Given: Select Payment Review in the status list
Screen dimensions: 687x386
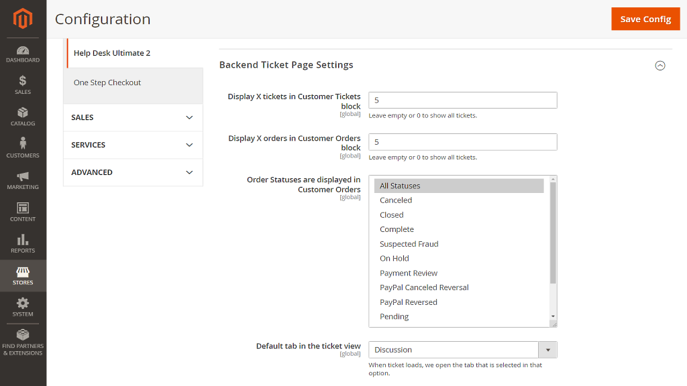Looking at the screenshot, I should coord(459,273).
